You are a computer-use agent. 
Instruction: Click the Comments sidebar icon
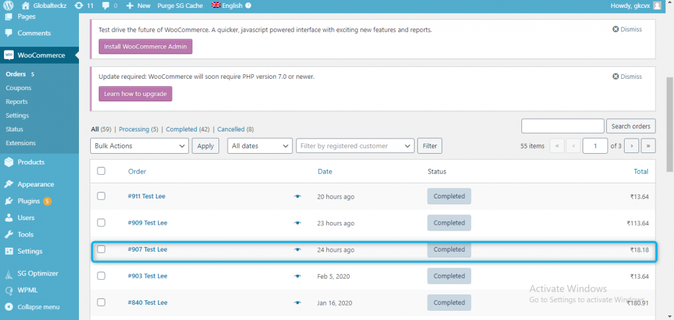click(x=9, y=33)
